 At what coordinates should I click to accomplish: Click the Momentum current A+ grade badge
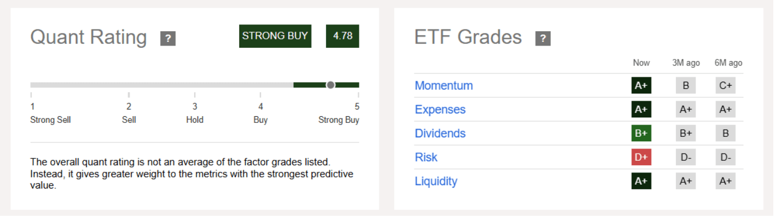(x=641, y=86)
